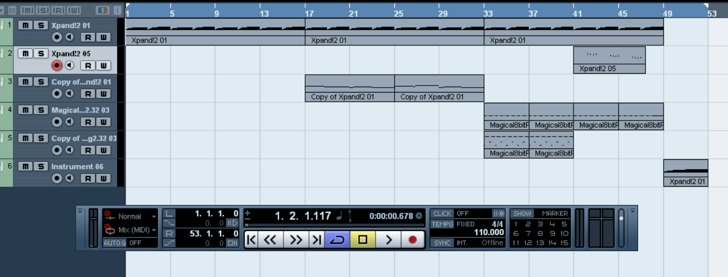Mute the Xpand!2 01 track
Image resolution: width=728 pixels, height=277 pixels.
(25, 25)
